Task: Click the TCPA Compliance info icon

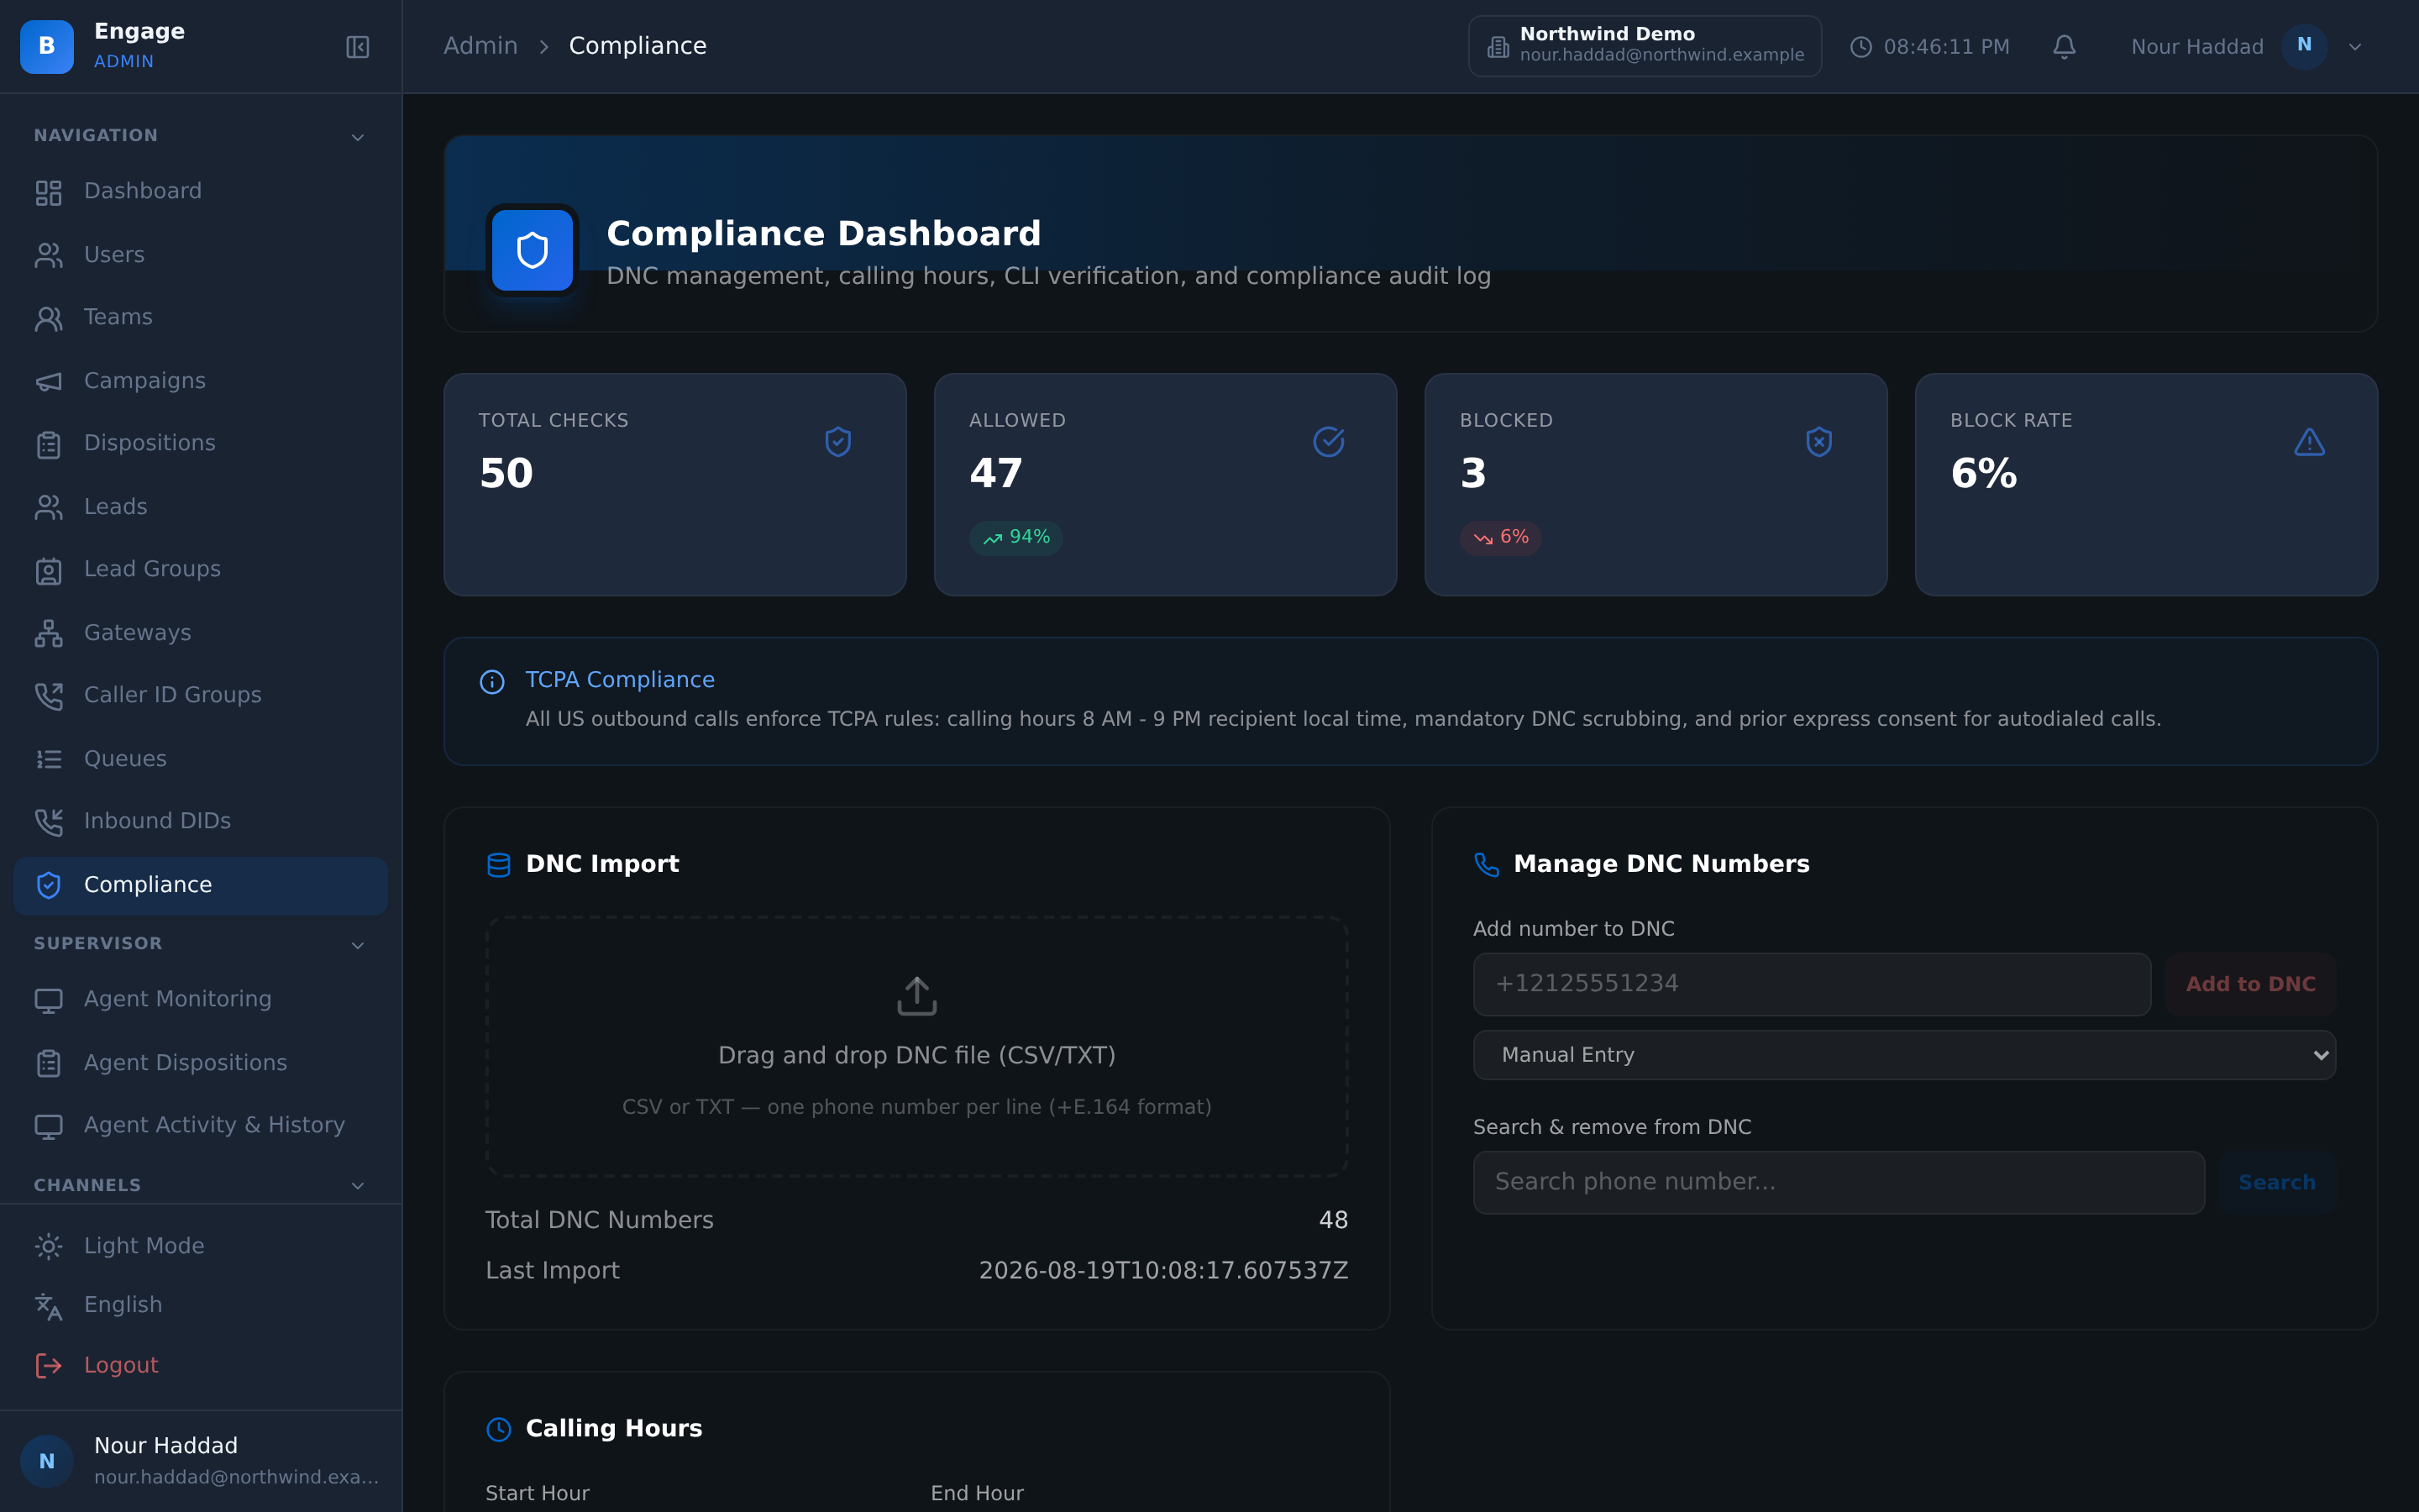Action: pos(492,682)
